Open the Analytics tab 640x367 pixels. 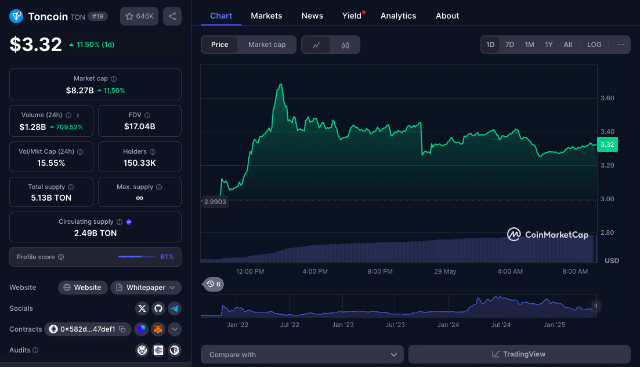click(x=399, y=16)
